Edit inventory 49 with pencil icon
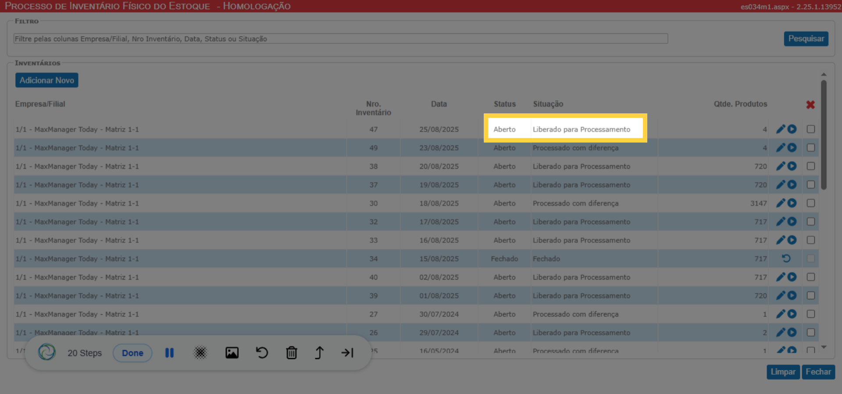The image size is (842, 394). point(781,148)
